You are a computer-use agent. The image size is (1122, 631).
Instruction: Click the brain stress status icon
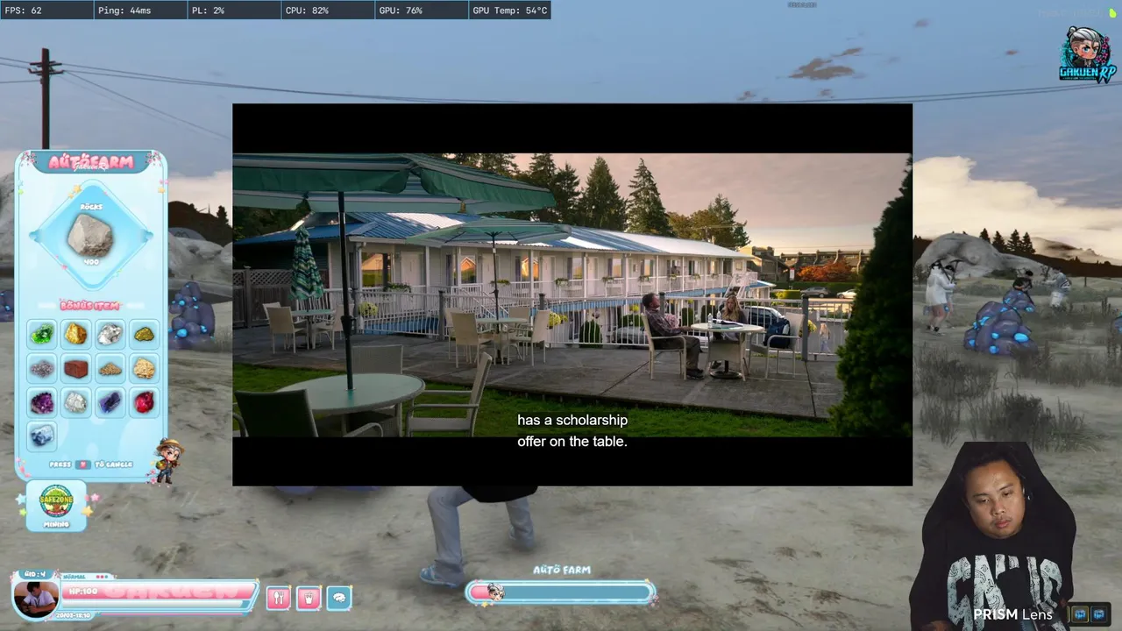(x=339, y=598)
